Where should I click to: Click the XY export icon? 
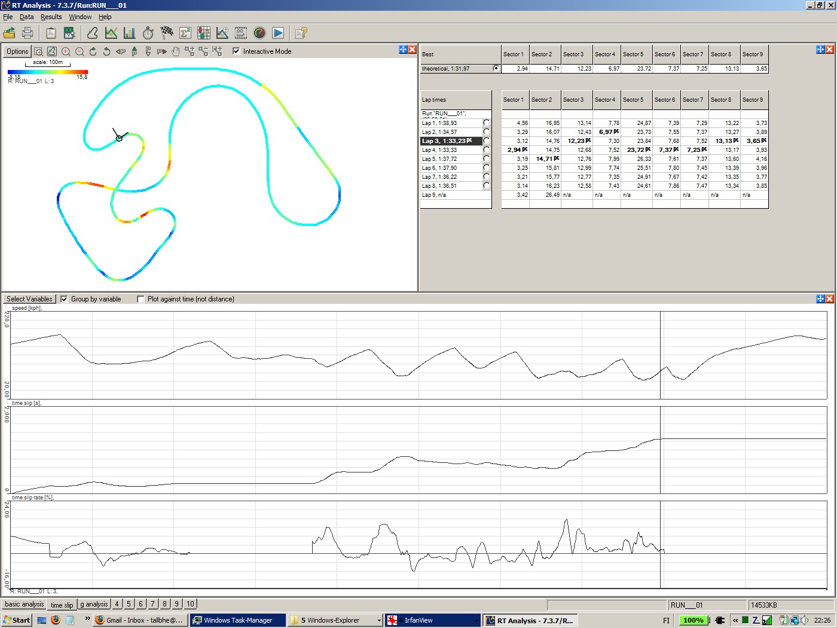69,33
